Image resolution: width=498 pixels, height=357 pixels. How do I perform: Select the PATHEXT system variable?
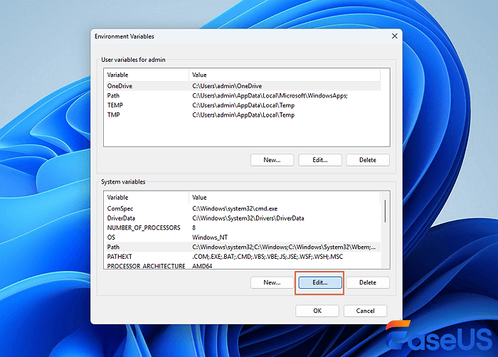coord(242,256)
